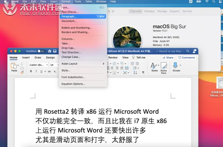The image size is (223, 147).
Task: Justify the paragraph text
Action: coord(122,68)
